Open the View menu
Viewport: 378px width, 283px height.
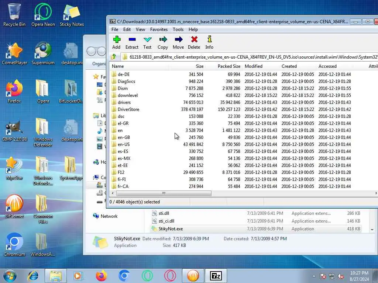tap(140, 29)
